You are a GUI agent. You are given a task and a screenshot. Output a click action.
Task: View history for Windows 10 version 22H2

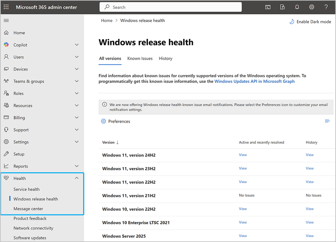pos(310,209)
